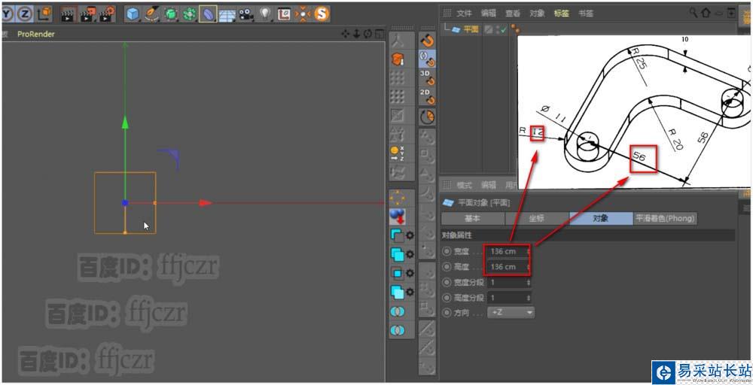Switch the coordinate system cube icon
753x385 pixels.
tap(44, 14)
